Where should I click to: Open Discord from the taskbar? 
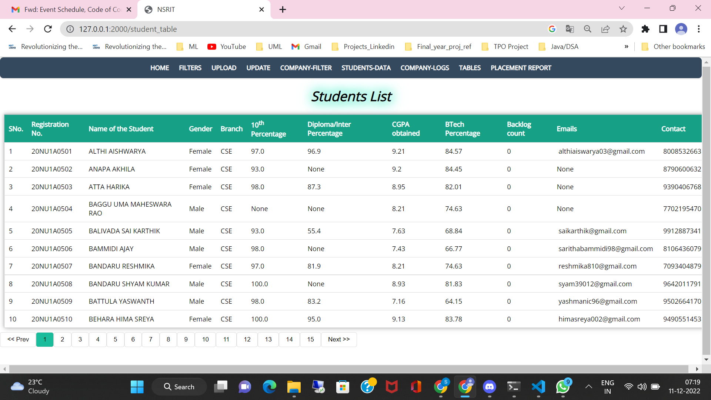tap(490, 387)
